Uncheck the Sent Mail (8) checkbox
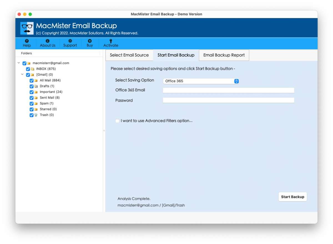Viewport: 333px width, 244px height. [32, 98]
